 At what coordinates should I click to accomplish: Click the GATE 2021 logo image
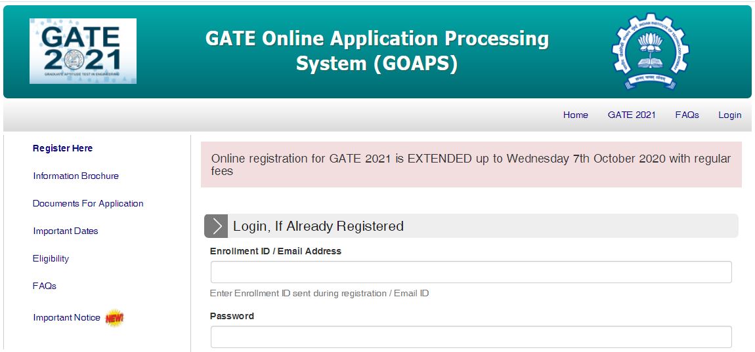(x=83, y=51)
